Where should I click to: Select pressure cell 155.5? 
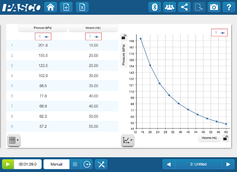tap(43, 55)
